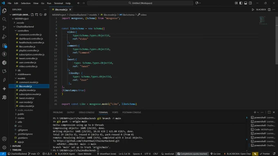Open the Explorer view in activity bar

point(4,11)
